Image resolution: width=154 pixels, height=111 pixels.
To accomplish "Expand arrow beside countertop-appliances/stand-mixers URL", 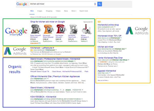I will (x=75, y=61).
